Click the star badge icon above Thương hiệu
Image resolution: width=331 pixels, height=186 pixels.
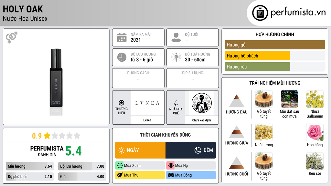pos(122,103)
